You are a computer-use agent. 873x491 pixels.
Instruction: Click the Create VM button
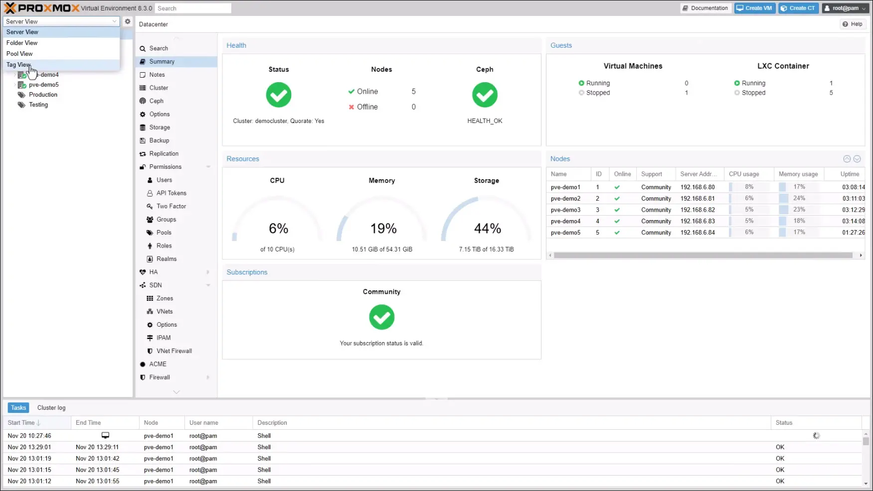point(754,8)
